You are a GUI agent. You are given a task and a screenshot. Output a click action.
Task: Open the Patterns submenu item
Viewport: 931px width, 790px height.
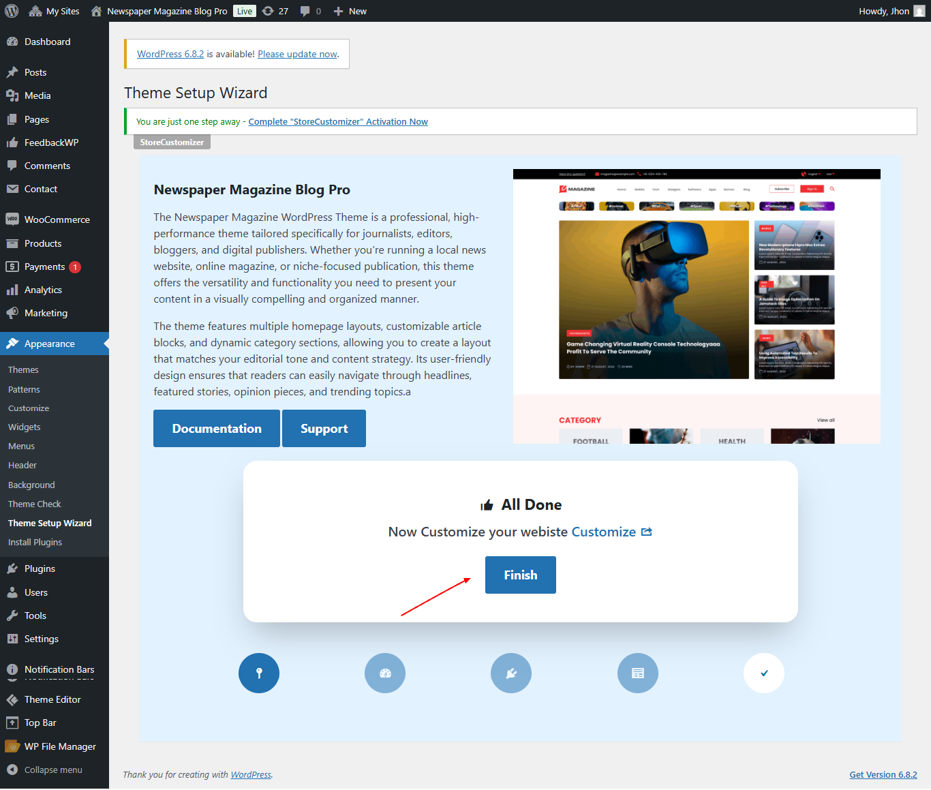tap(24, 389)
